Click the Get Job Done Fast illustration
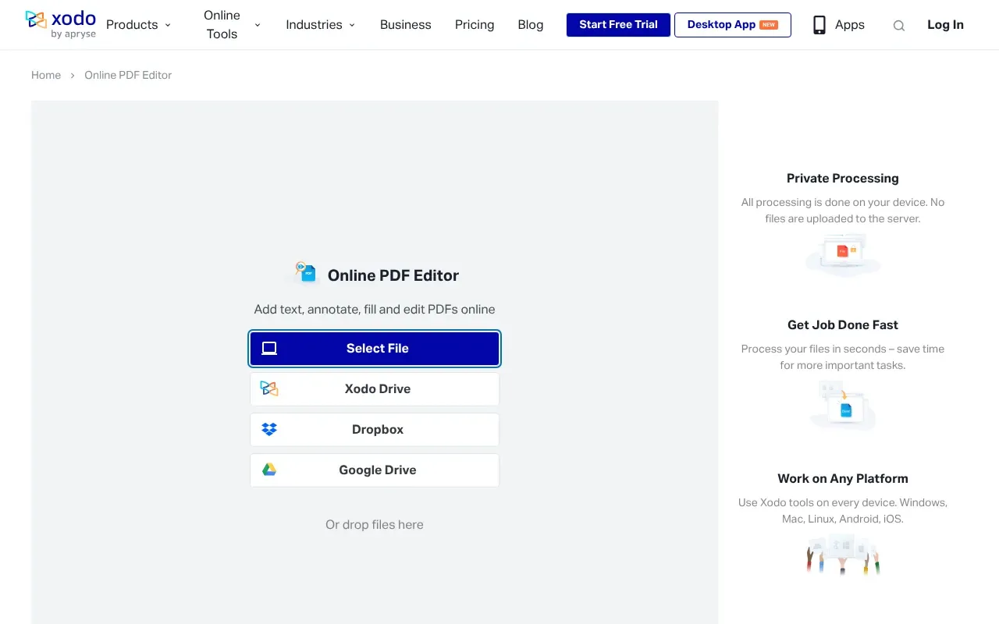999x624 pixels. (x=843, y=404)
